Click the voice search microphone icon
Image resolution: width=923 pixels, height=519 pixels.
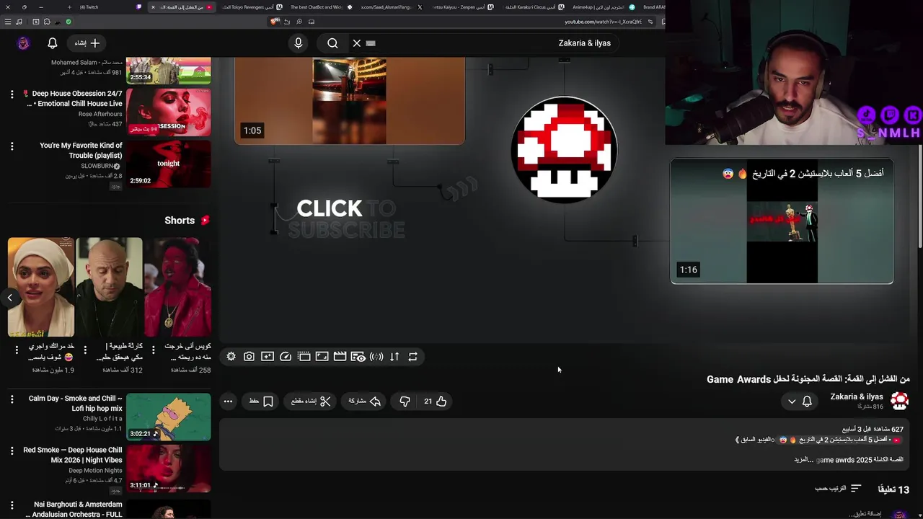coord(299,43)
